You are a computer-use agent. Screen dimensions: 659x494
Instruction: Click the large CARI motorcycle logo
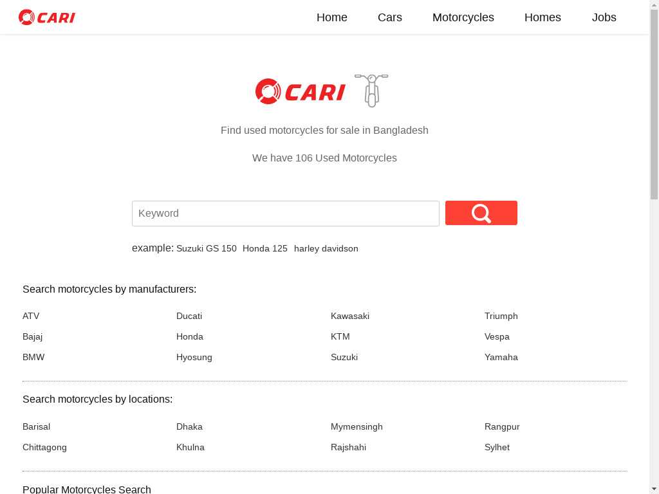coord(322,91)
